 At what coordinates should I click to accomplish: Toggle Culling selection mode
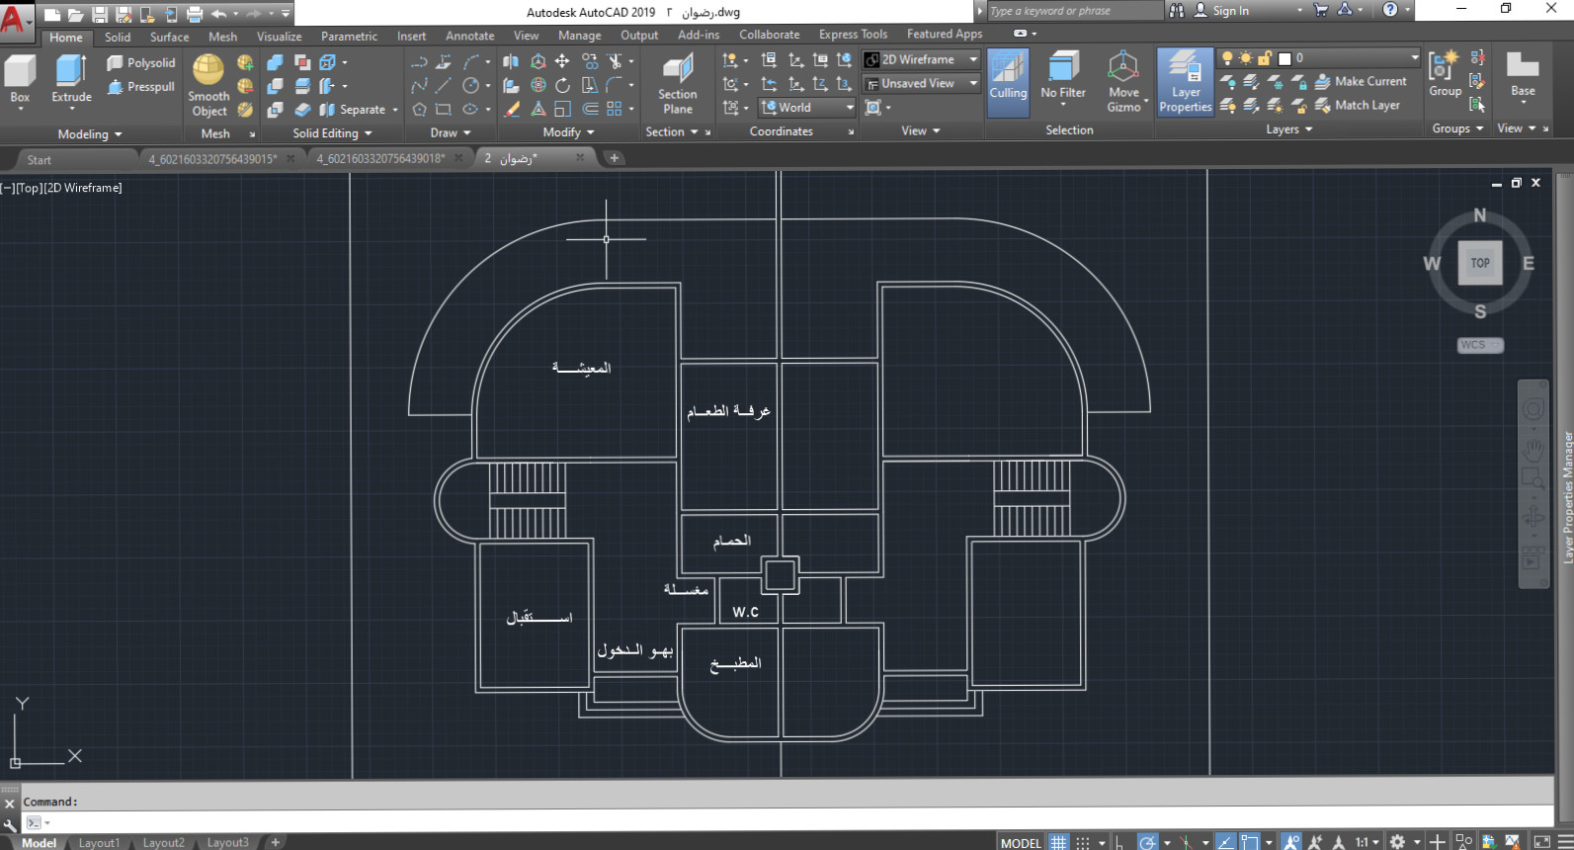tap(1008, 79)
